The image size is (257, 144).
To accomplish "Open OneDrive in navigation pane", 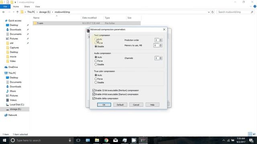I will coord(13,67).
